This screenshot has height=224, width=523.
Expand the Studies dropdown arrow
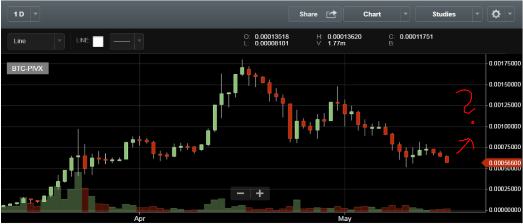pyautogui.click(x=477, y=15)
